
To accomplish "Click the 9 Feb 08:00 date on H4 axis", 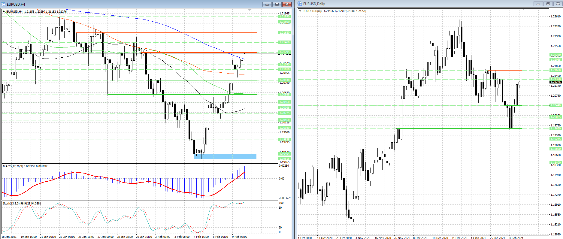I will (x=240, y=237).
